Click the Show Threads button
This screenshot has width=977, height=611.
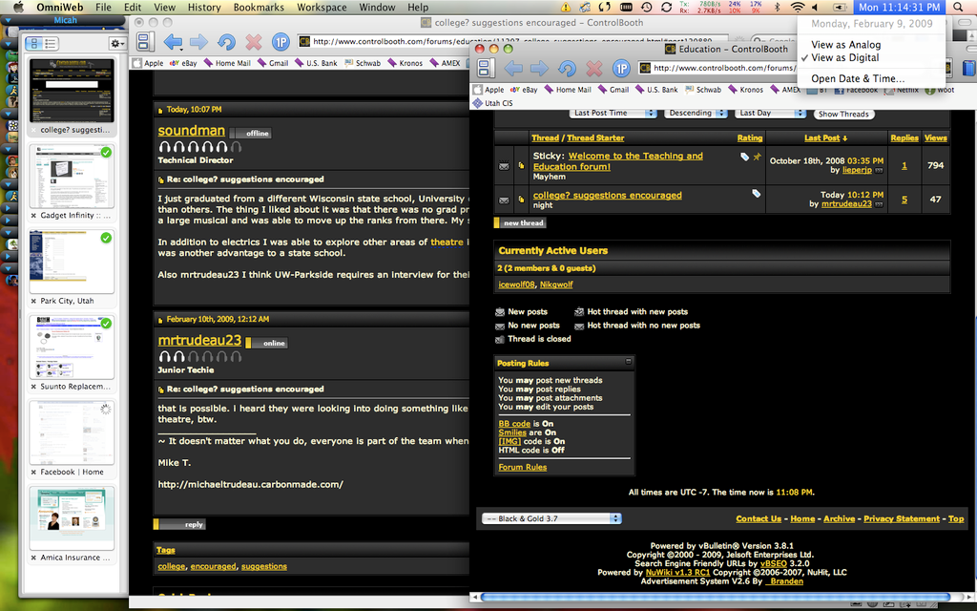point(843,115)
